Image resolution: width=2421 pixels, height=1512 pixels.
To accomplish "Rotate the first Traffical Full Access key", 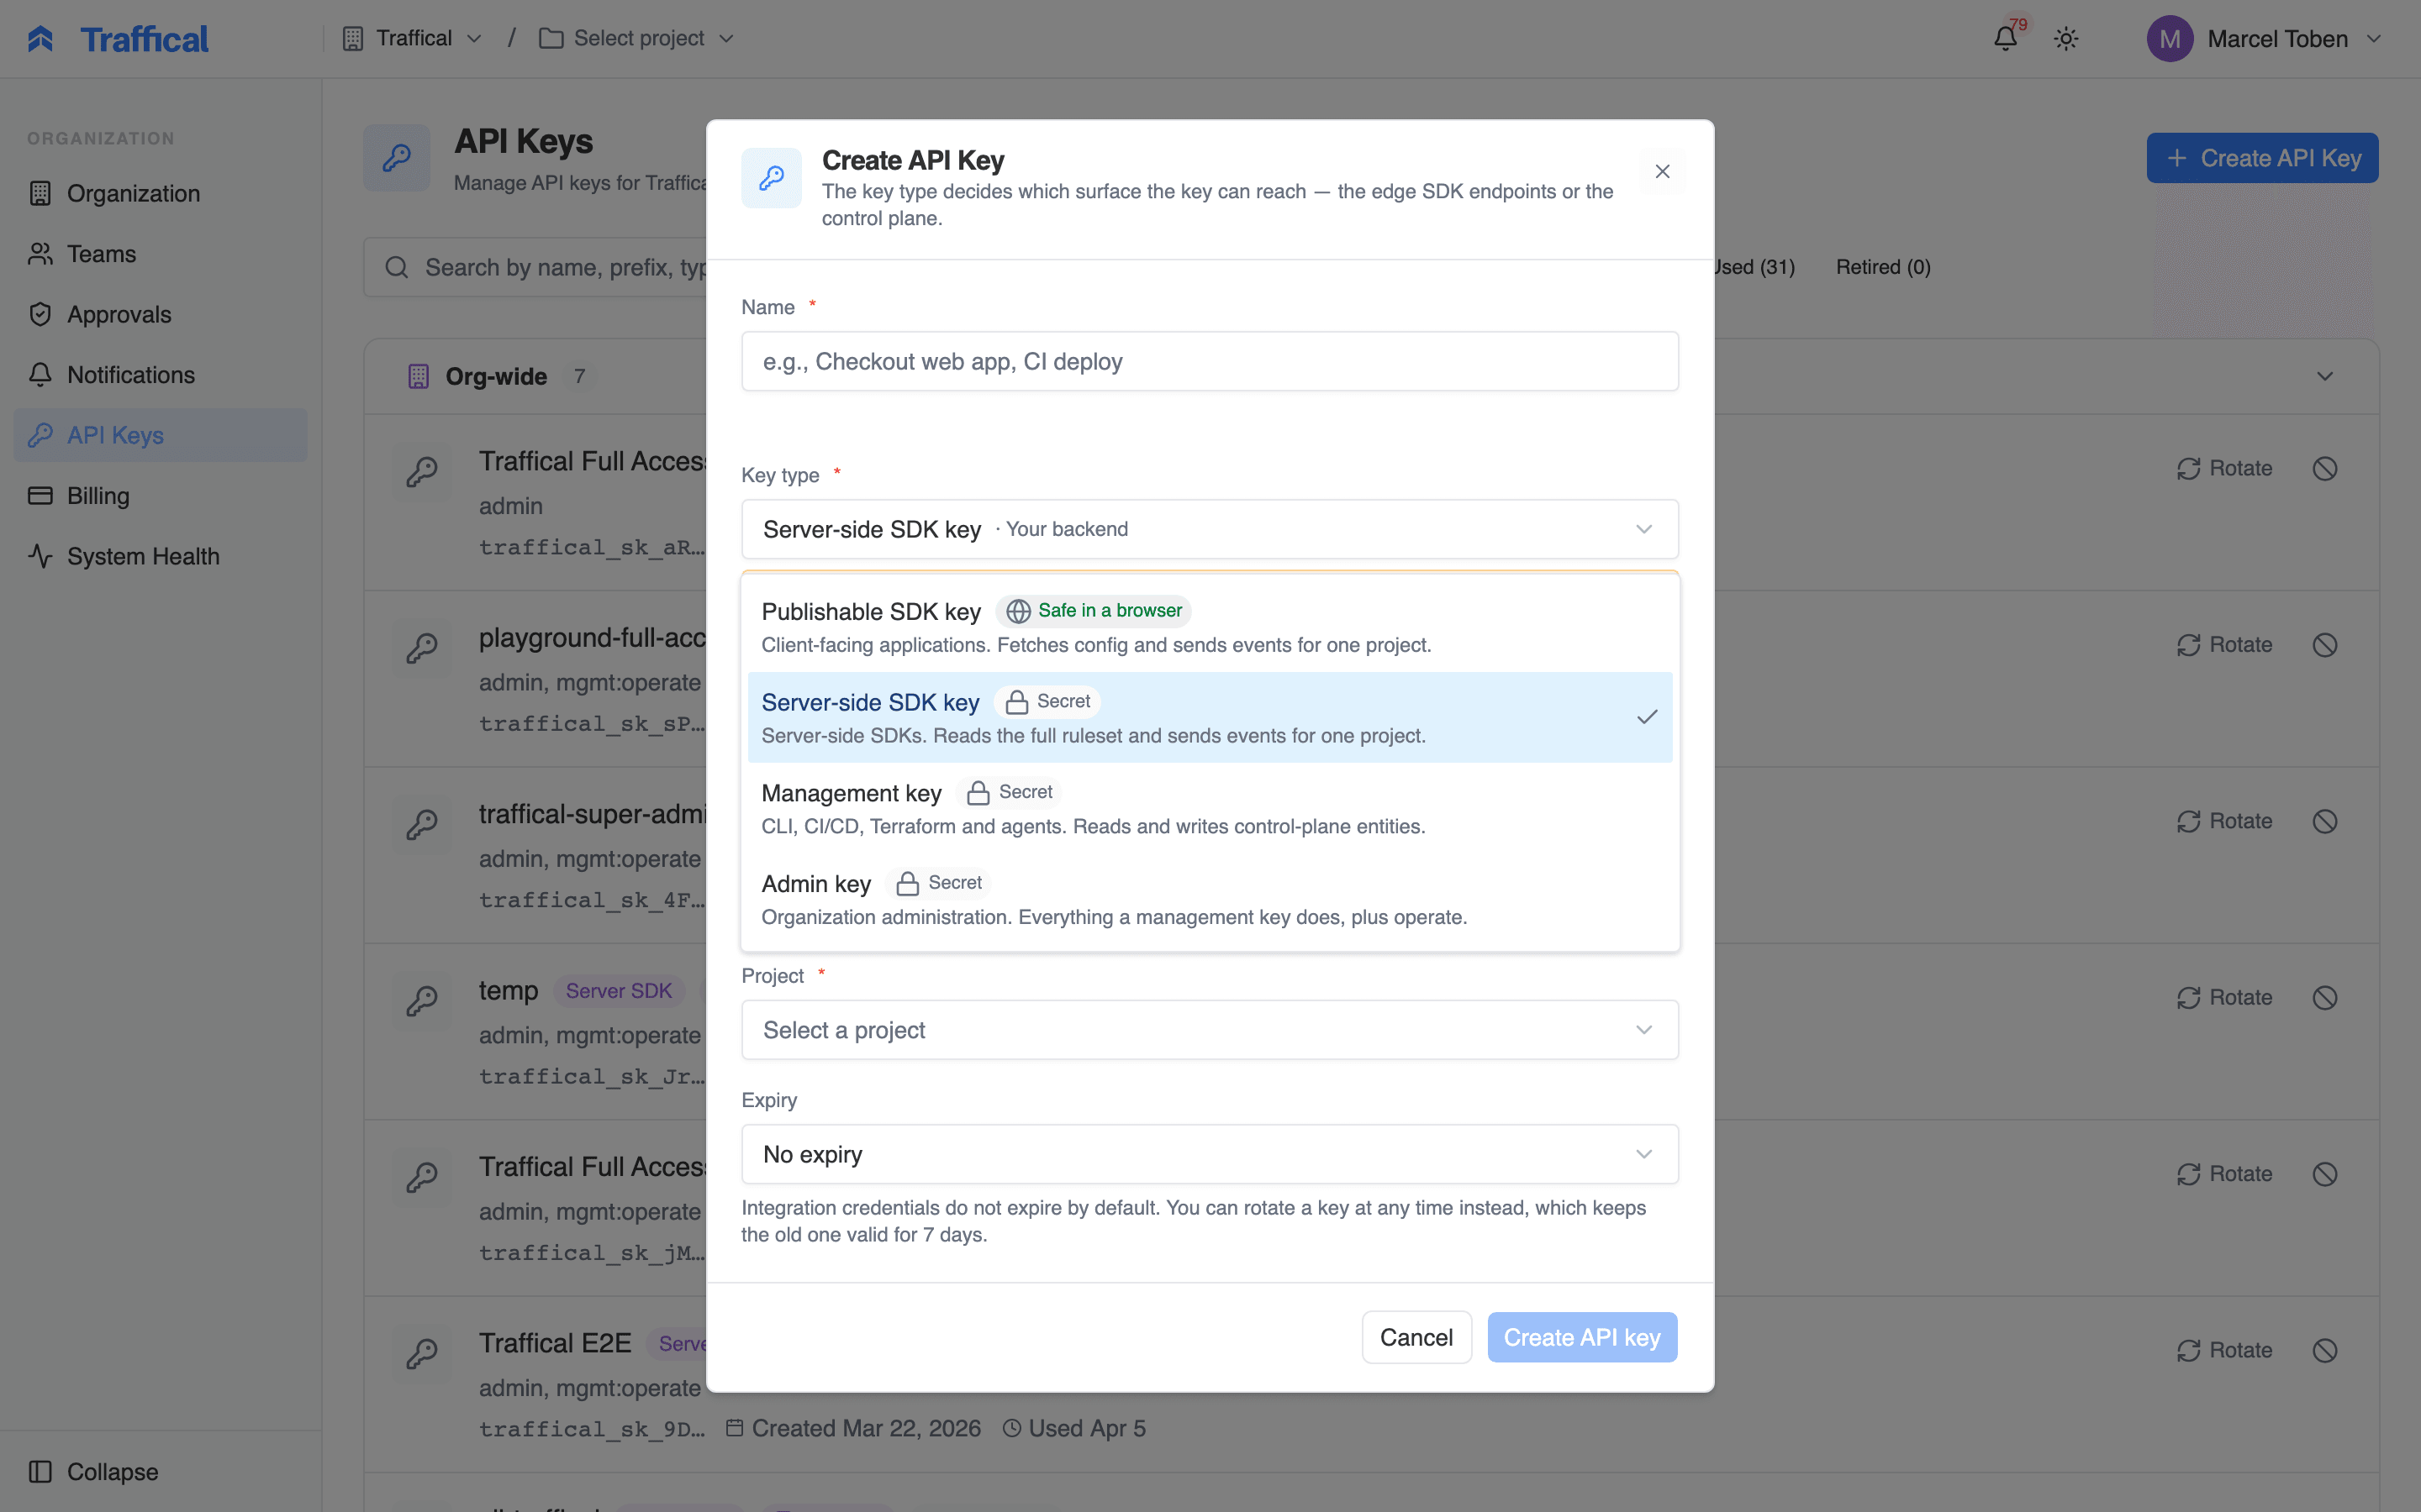I will pyautogui.click(x=2224, y=468).
